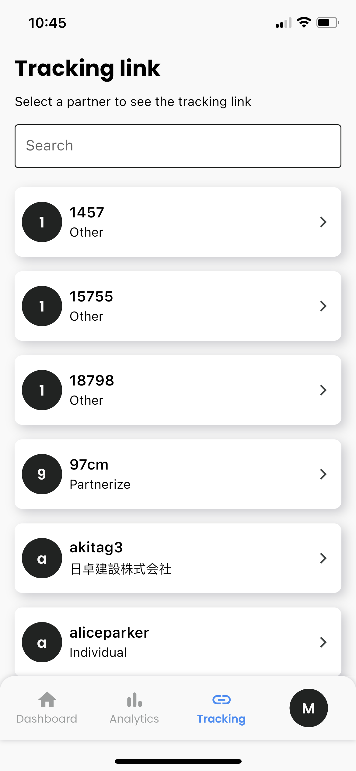Screen dimensions: 356x771
Task: Expand the 18798 partner chevron
Action: [323, 390]
